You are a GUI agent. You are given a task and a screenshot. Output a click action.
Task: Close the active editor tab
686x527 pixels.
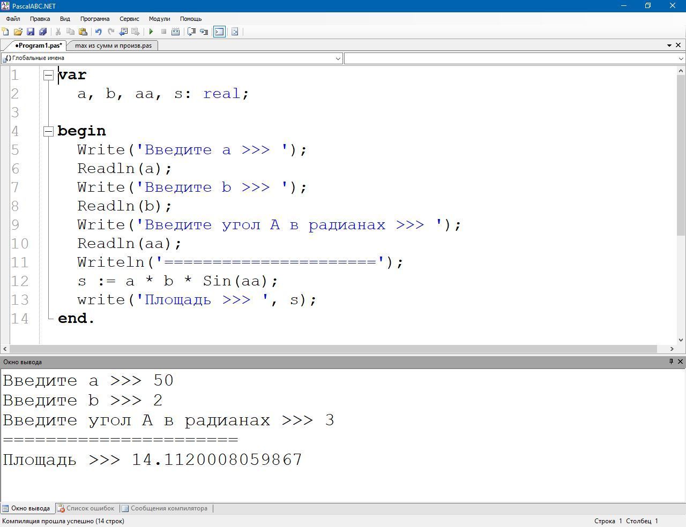click(678, 46)
